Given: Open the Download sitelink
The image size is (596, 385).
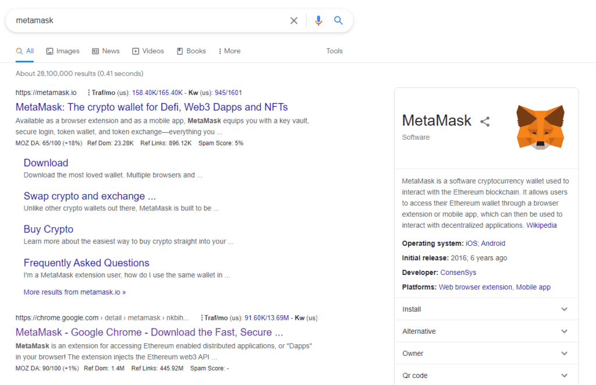Looking at the screenshot, I should [x=46, y=163].
